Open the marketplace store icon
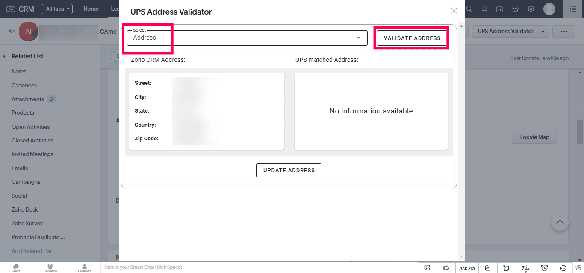Image resolution: width=584 pixels, height=273 pixels. [x=516, y=9]
